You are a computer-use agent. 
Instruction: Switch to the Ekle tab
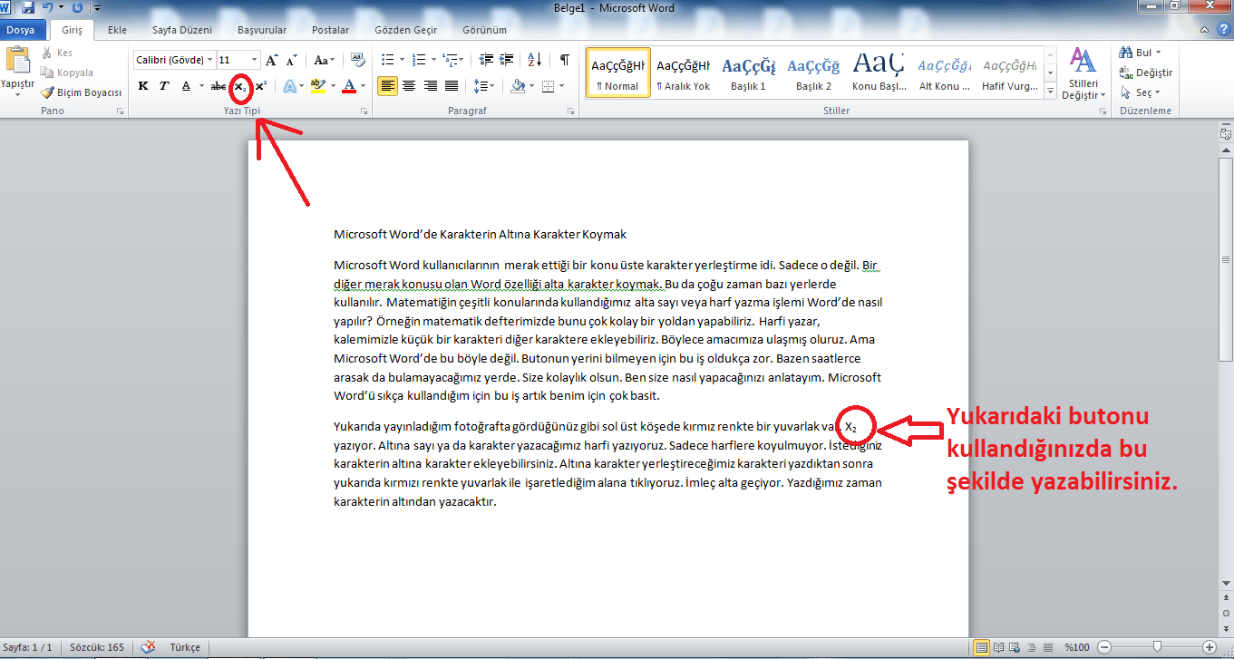[x=117, y=30]
